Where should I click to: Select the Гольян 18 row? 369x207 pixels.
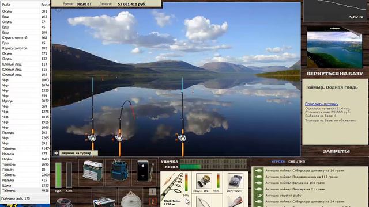point(25,170)
